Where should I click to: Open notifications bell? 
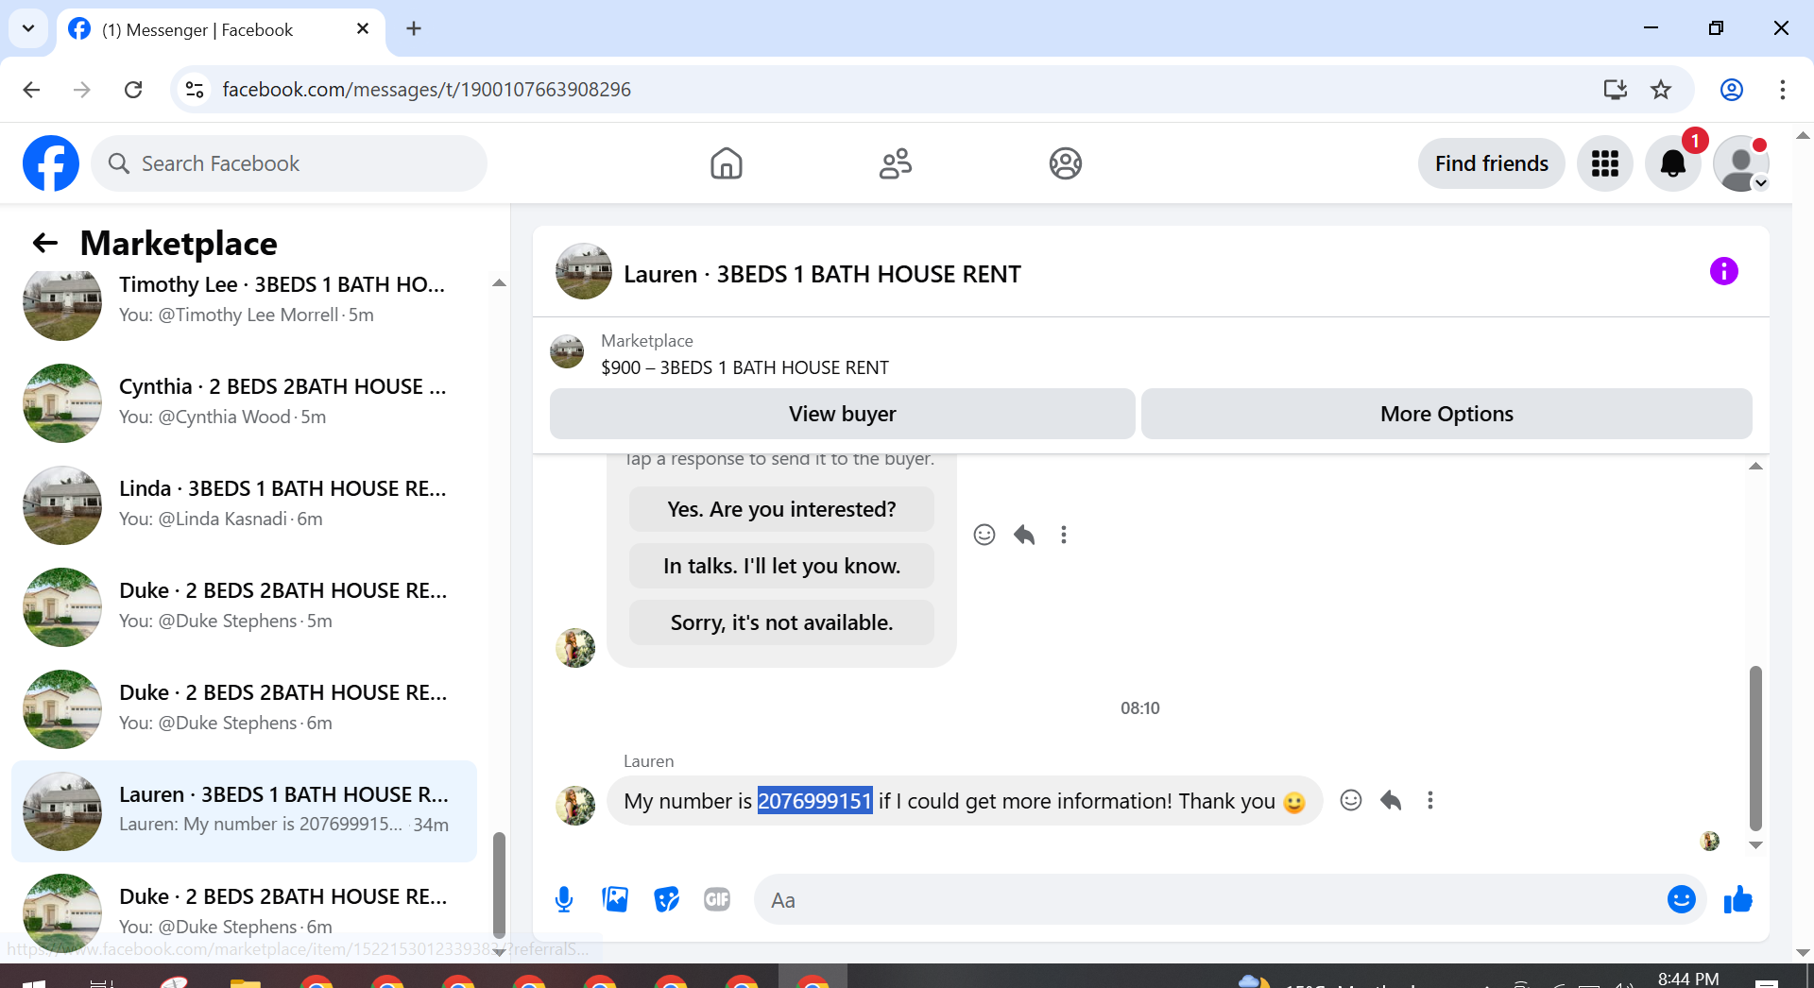[1672, 163]
